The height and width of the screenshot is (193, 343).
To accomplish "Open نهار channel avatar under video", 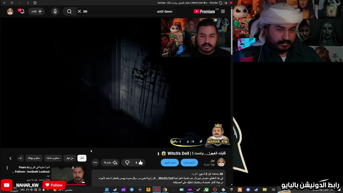I will (221, 162).
